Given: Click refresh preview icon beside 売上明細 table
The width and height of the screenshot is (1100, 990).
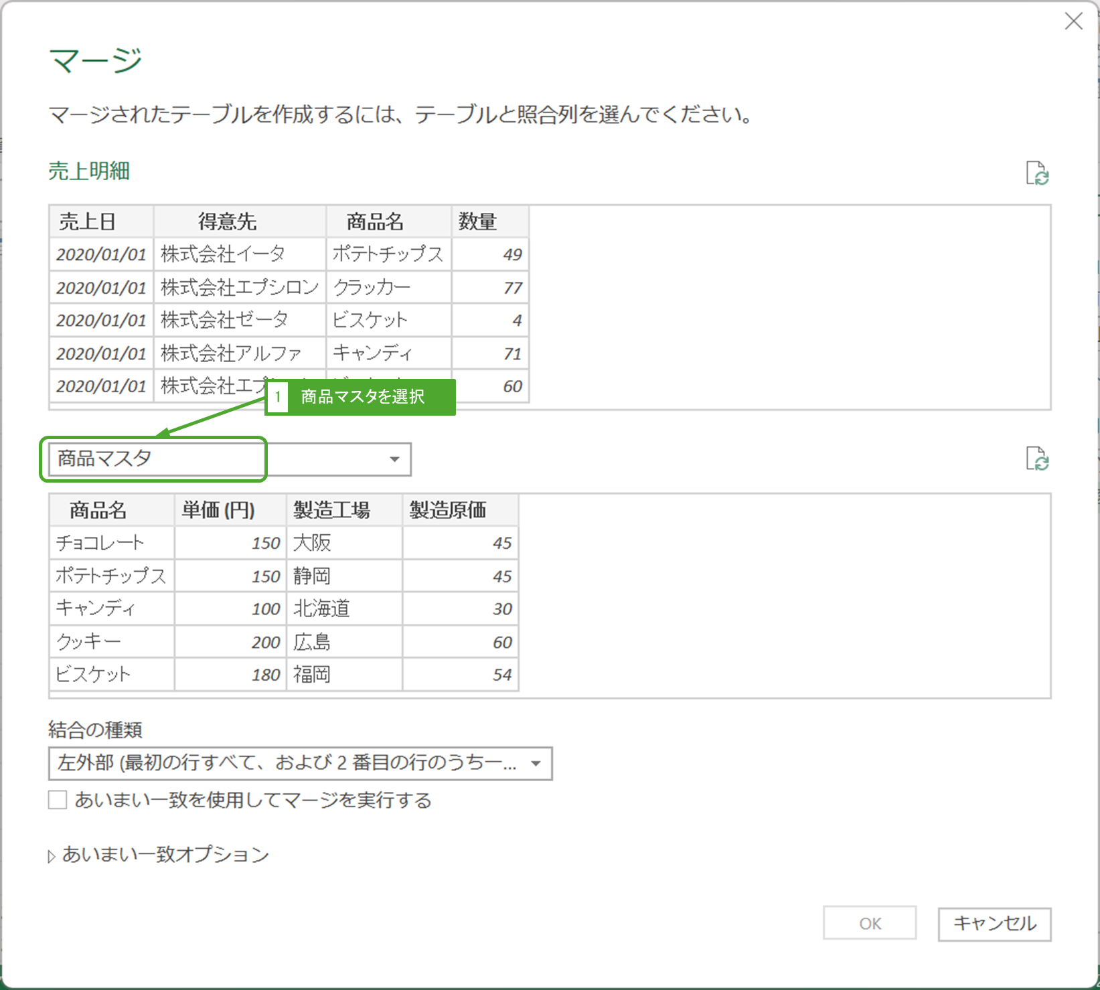Looking at the screenshot, I should click(1037, 173).
